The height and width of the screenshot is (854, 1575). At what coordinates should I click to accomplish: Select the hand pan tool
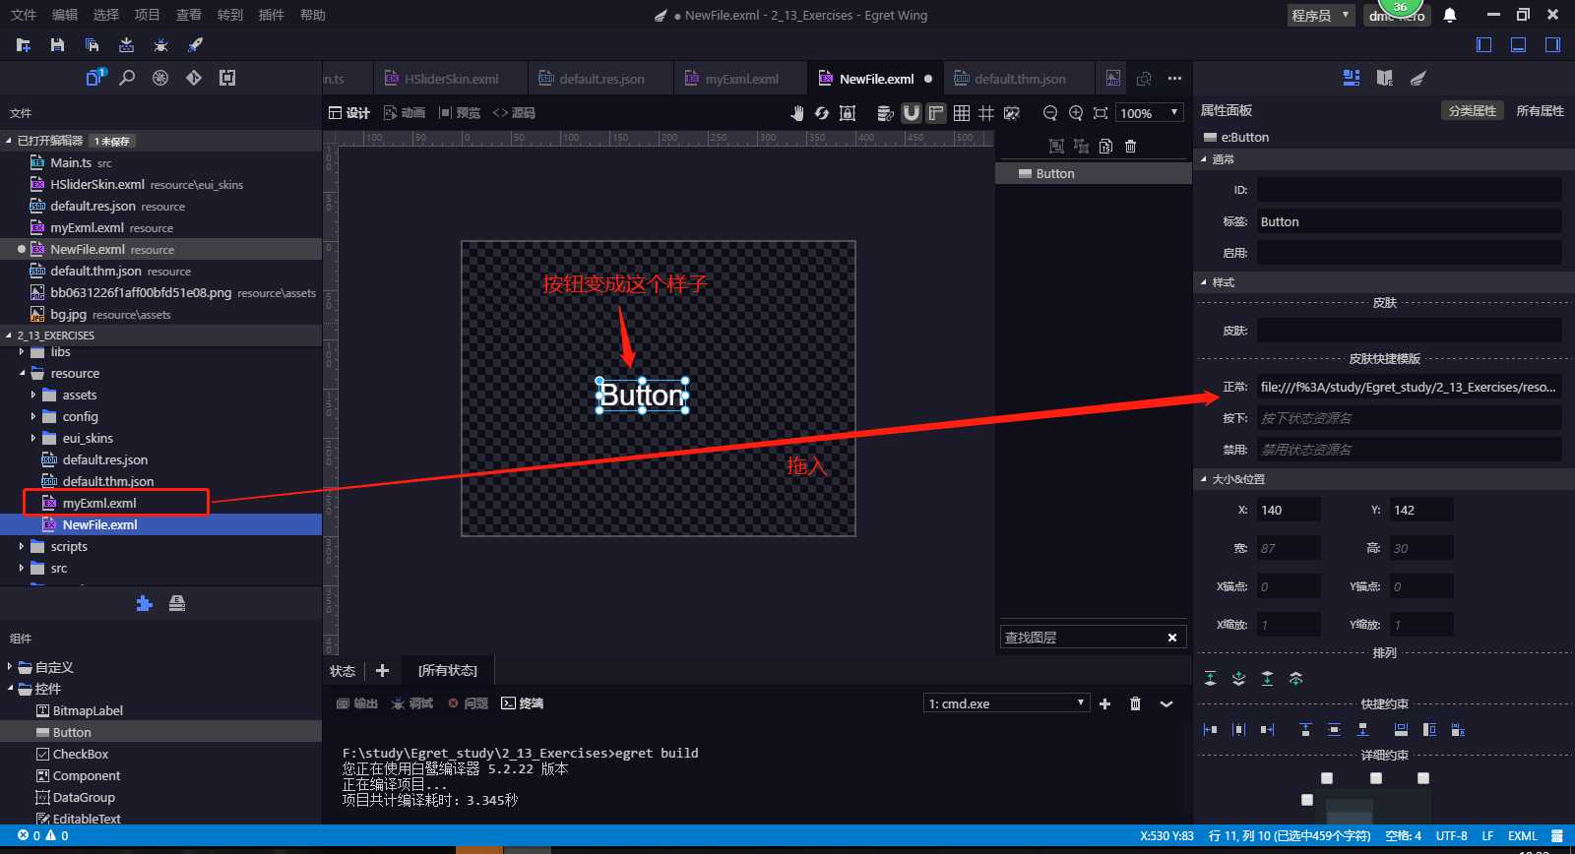[797, 113]
